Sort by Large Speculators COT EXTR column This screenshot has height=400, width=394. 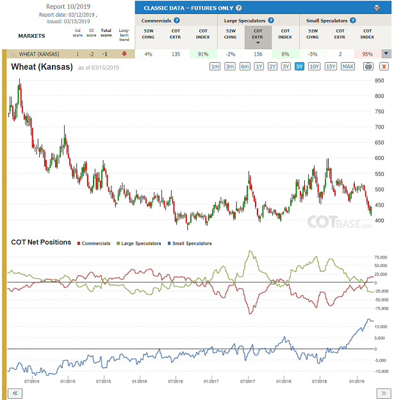pyautogui.click(x=258, y=37)
